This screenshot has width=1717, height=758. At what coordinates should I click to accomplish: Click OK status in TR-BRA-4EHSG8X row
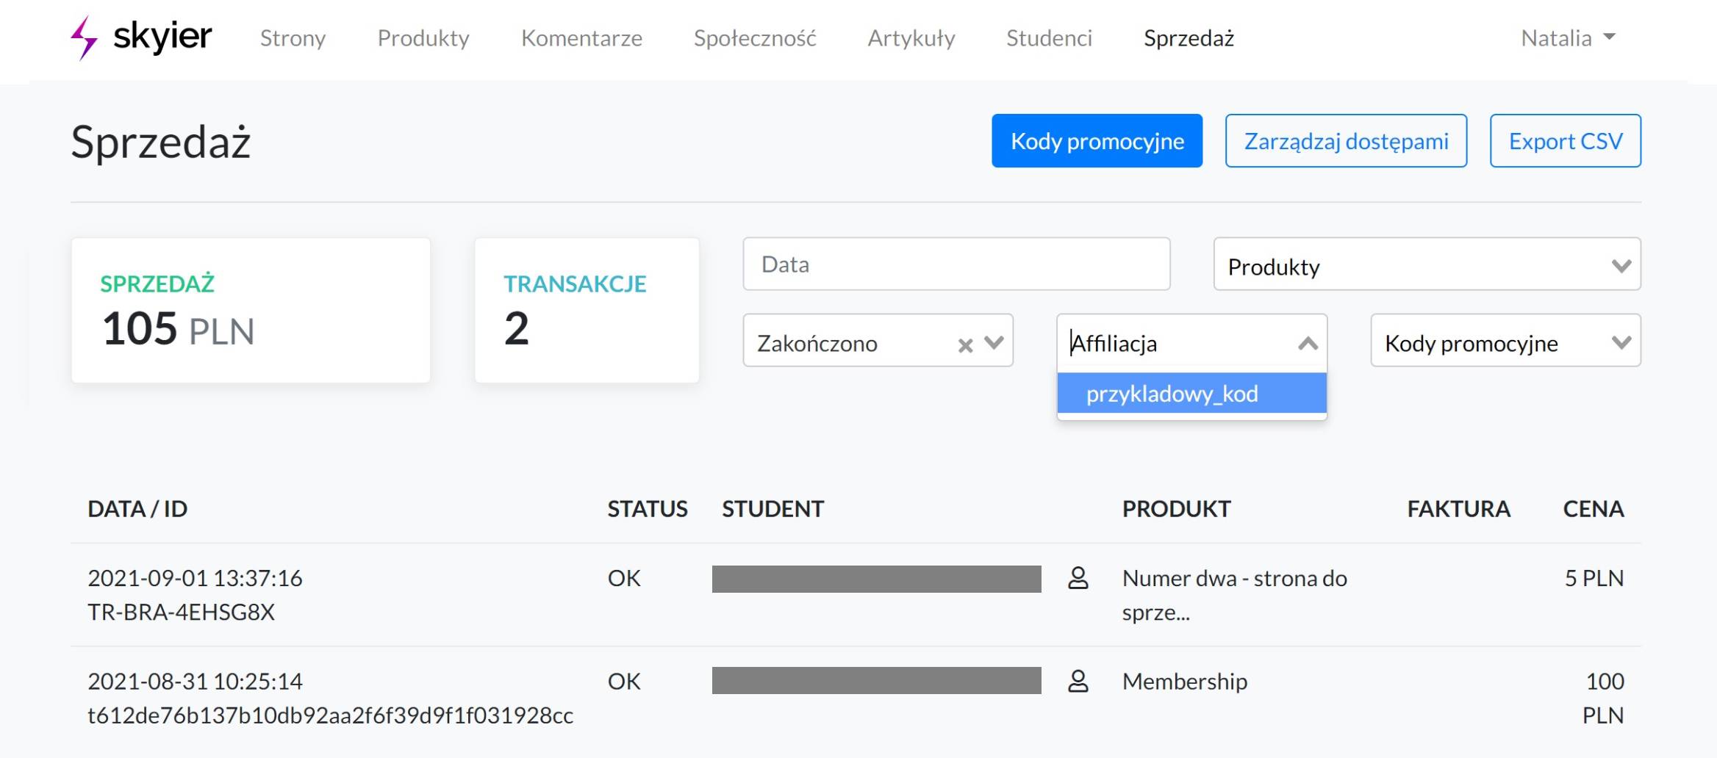624,578
